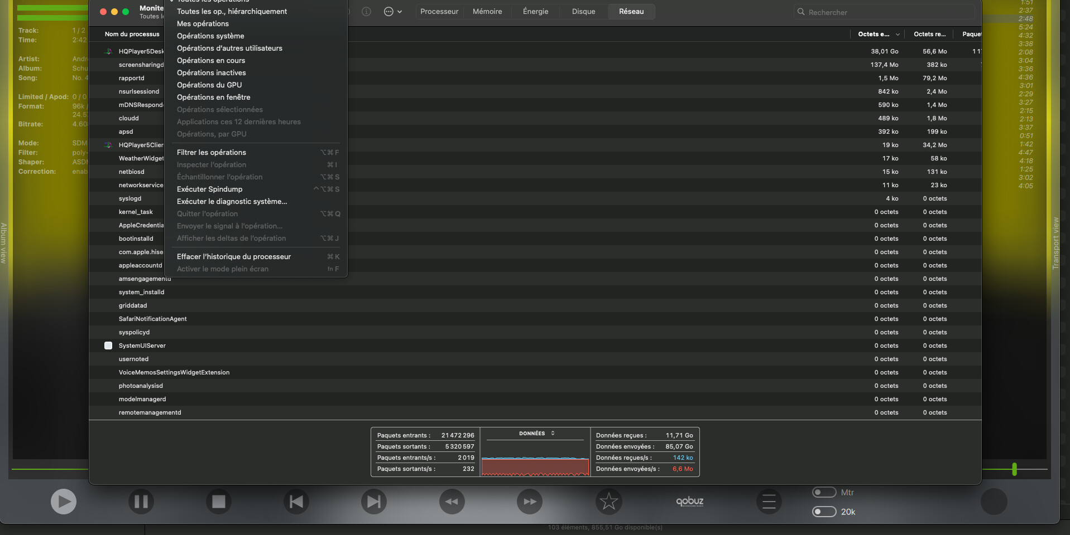Choose Opérations en cours
Viewport: 1070px width, 535px height.
(x=256, y=60)
